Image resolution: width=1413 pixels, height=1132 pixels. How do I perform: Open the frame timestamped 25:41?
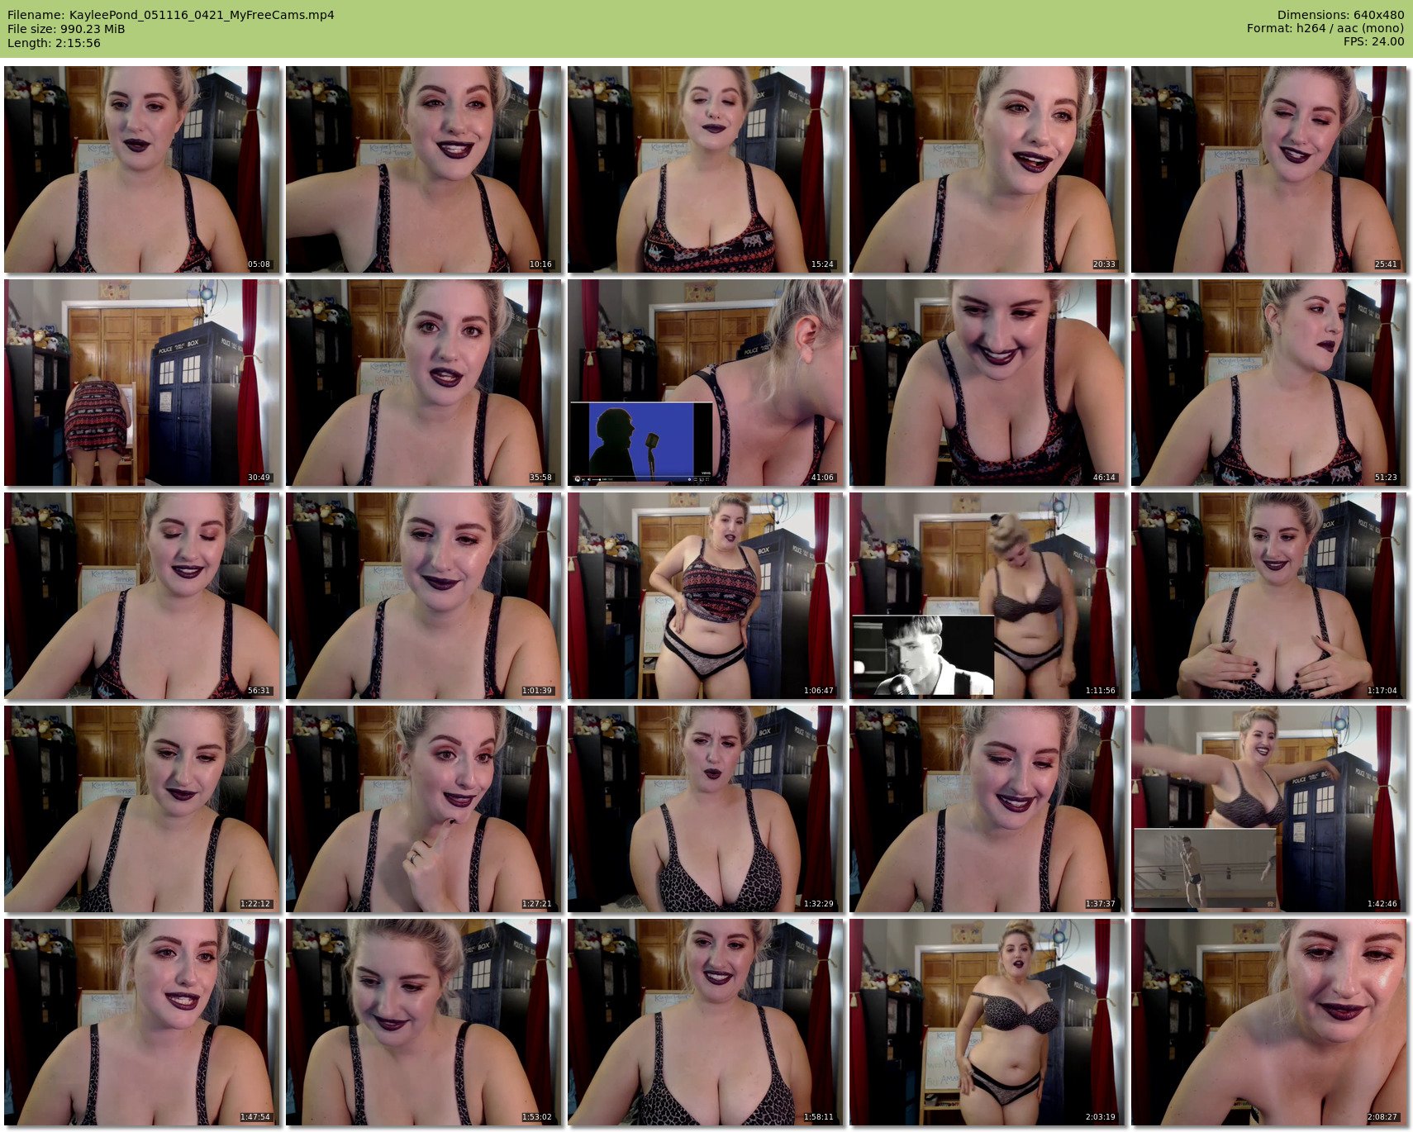click(1269, 169)
